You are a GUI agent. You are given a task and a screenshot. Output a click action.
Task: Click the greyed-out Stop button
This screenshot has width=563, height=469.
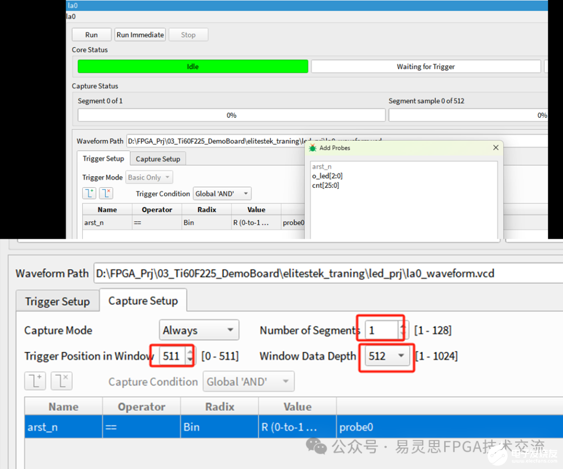click(188, 35)
